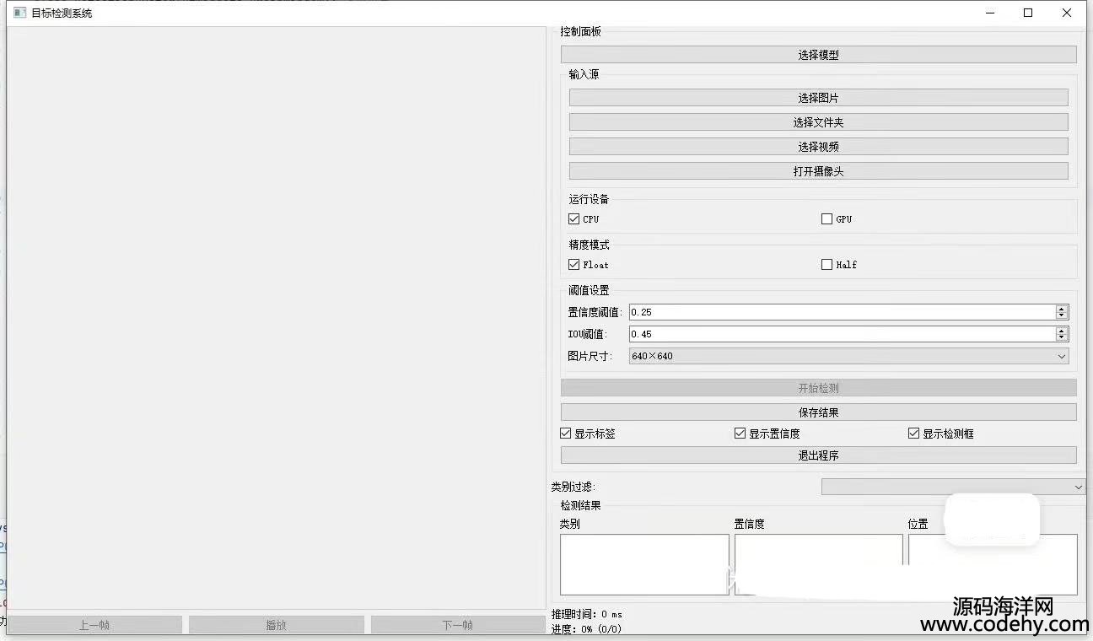The width and height of the screenshot is (1093, 641).
Task: Click the app icon in title bar
Action: (20, 13)
